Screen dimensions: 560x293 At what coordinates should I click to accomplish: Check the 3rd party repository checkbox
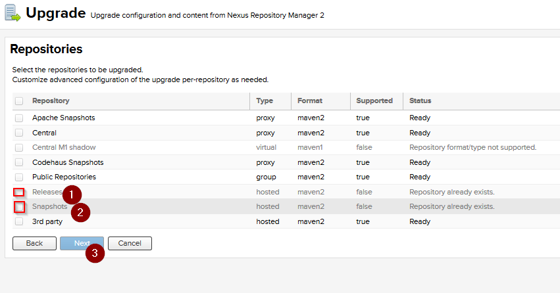(x=19, y=222)
